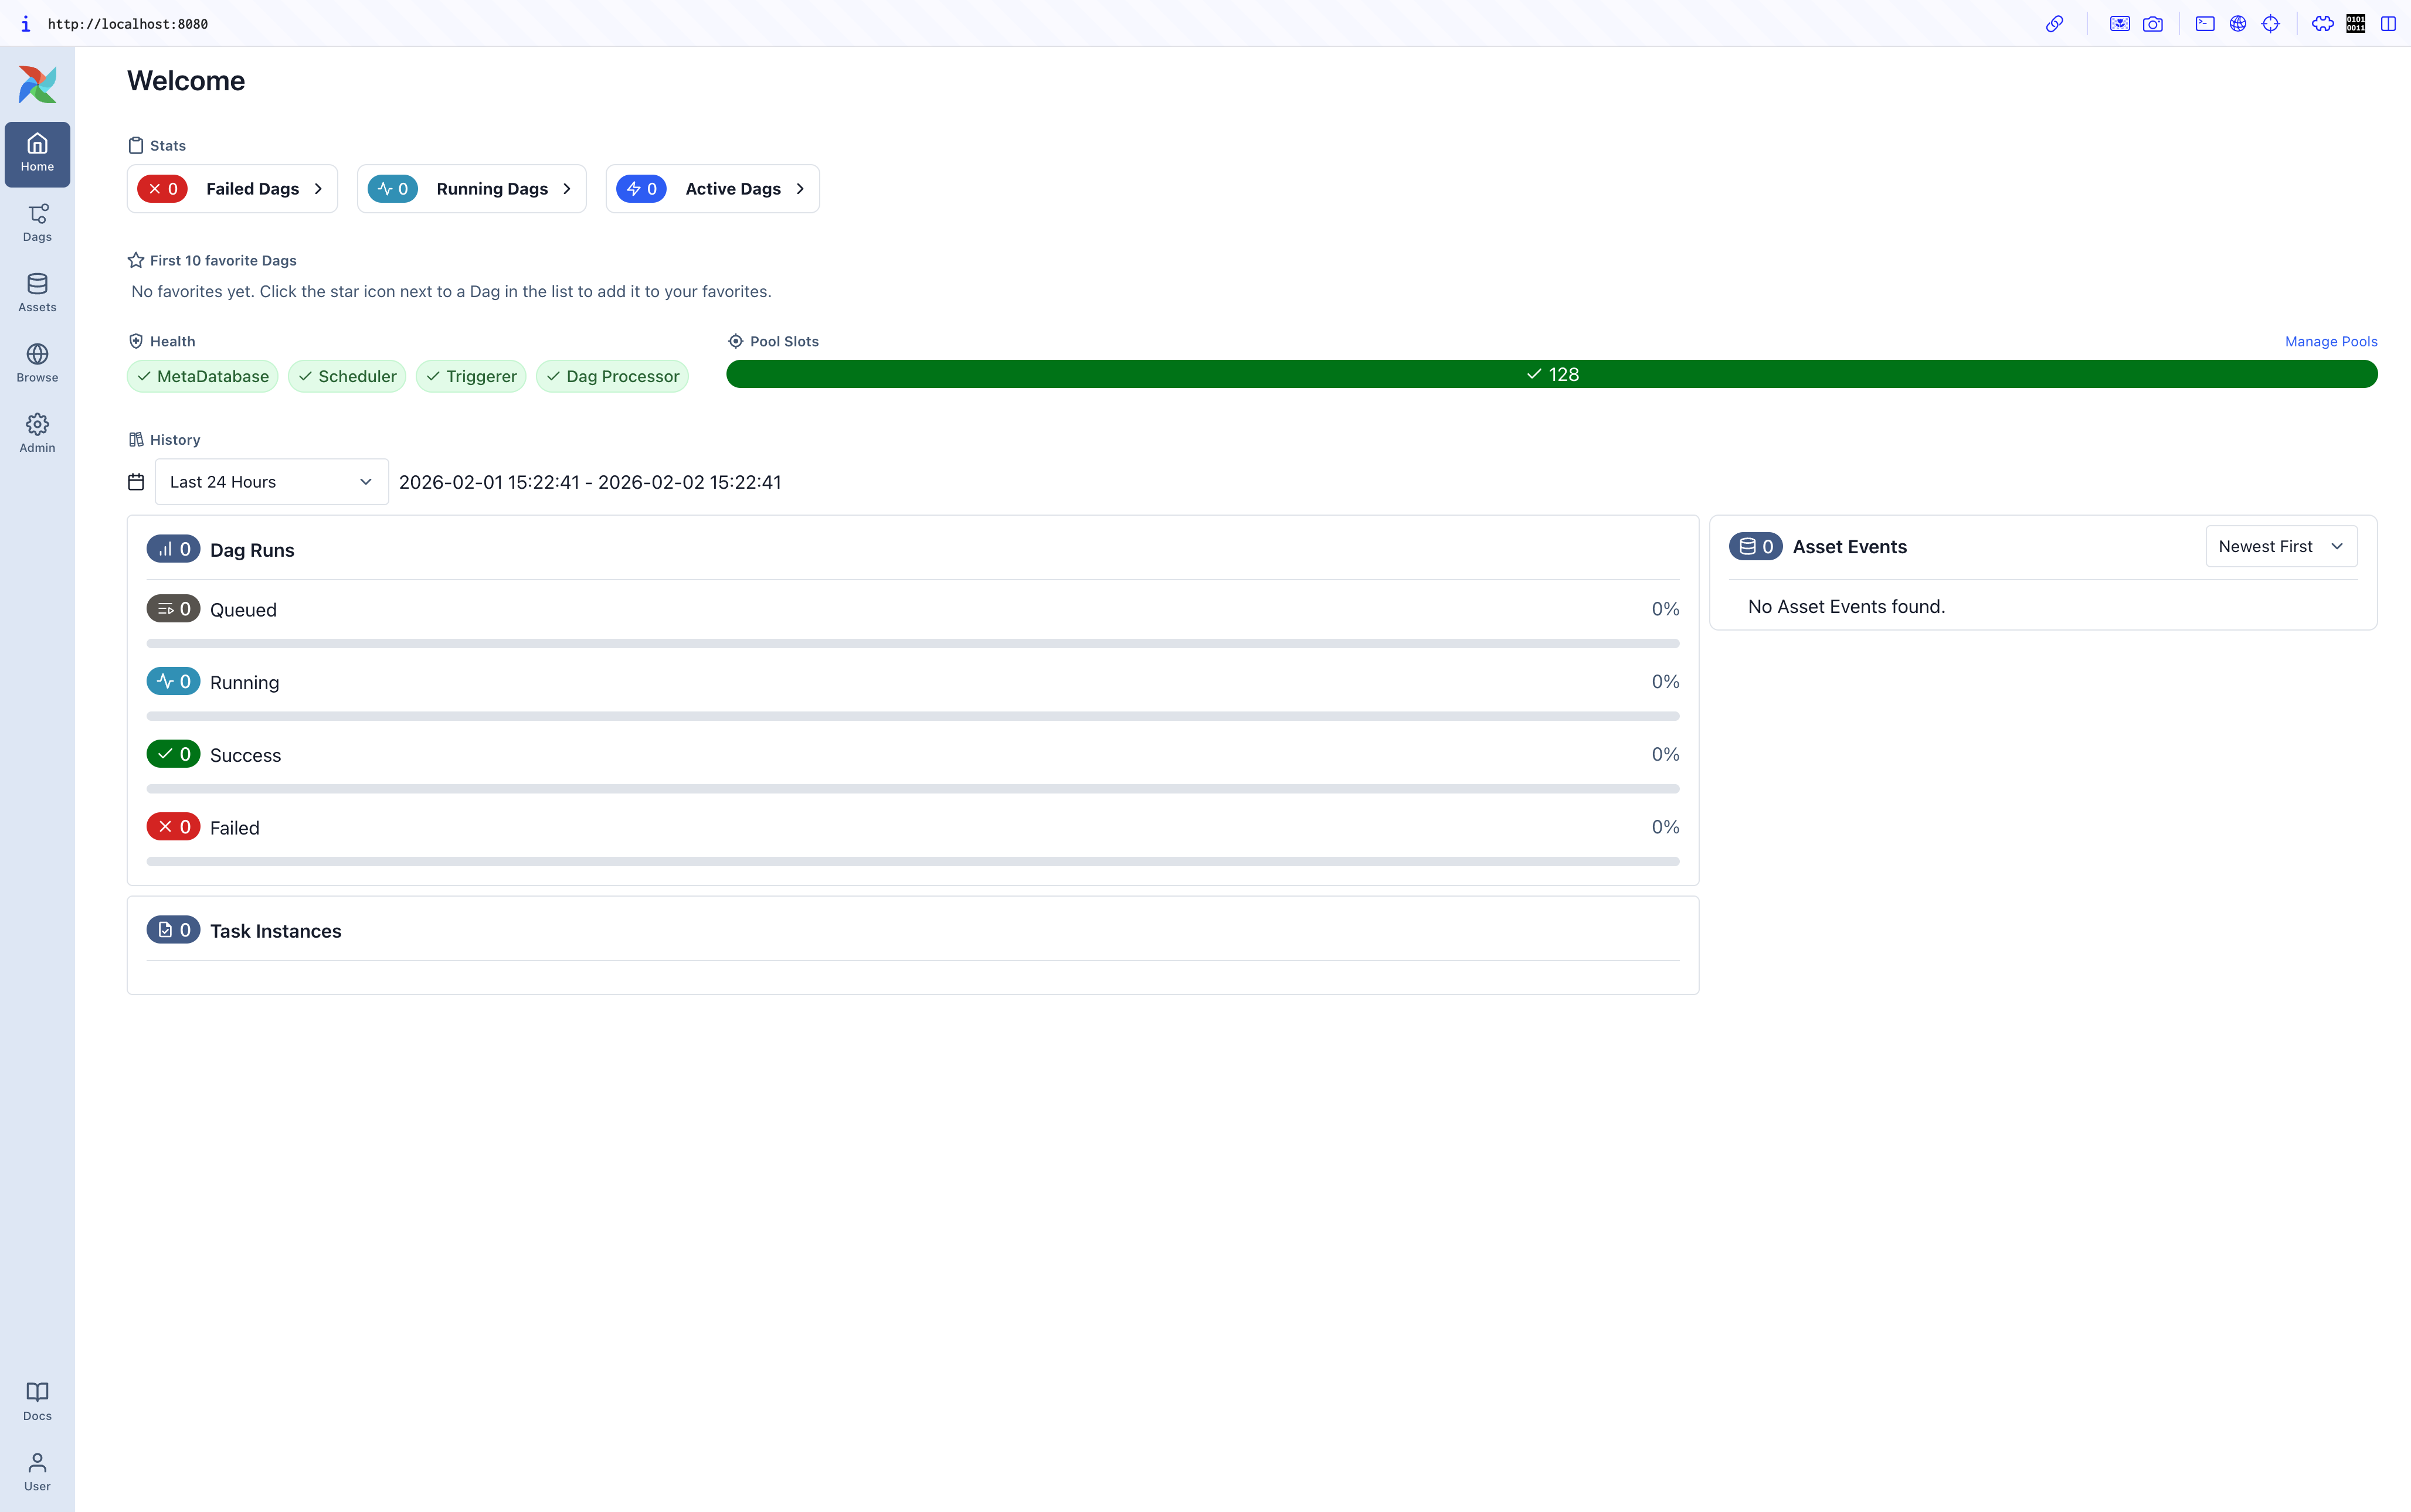The width and height of the screenshot is (2411, 1512).
Task: Click the Scheduler health status badge
Action: [346, 376]
